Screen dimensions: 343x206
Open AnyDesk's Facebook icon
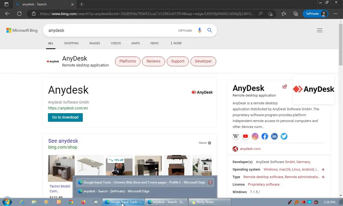point(265,136)
